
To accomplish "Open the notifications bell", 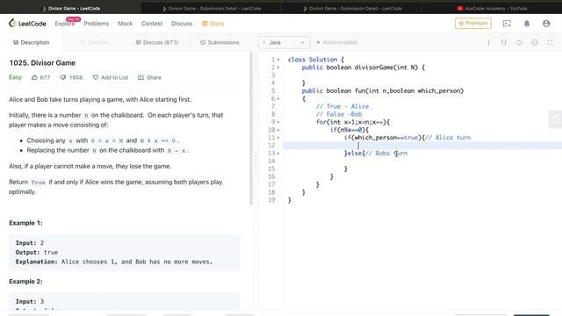I will (x=527, y=24).
